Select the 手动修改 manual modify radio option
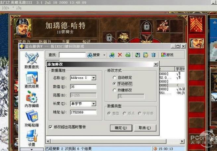217x151 pixels. point(122,84)
